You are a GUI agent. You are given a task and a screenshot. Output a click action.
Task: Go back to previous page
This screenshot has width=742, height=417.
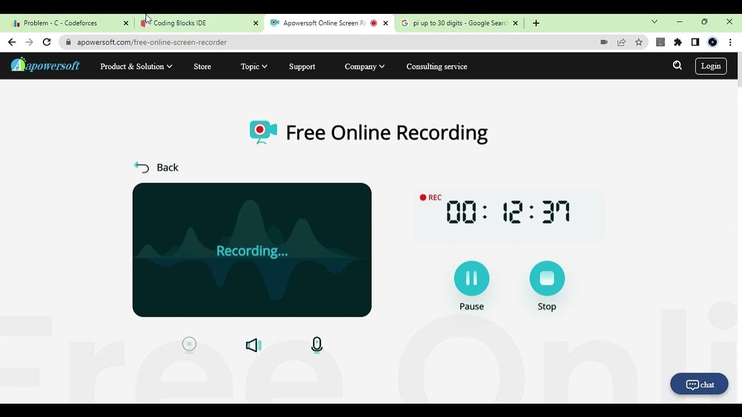click(x=12, y=42)
